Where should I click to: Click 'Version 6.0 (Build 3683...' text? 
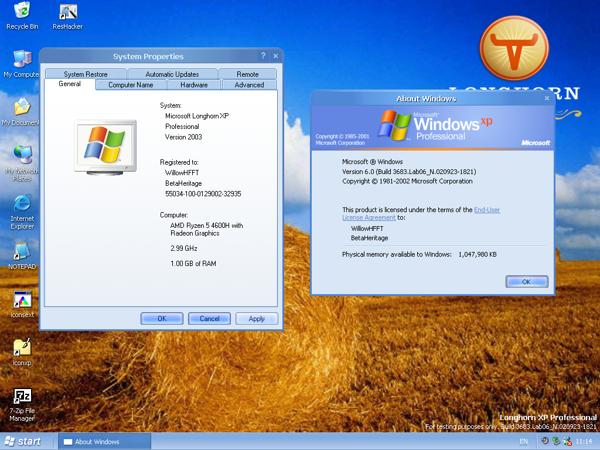pos(409,172)
